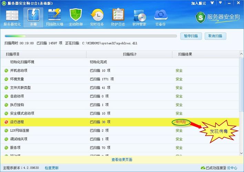The height and width of the screenshot is (172, 244).
Task: Open the title bar dropdown menu arrow
Action: point(220,3)
